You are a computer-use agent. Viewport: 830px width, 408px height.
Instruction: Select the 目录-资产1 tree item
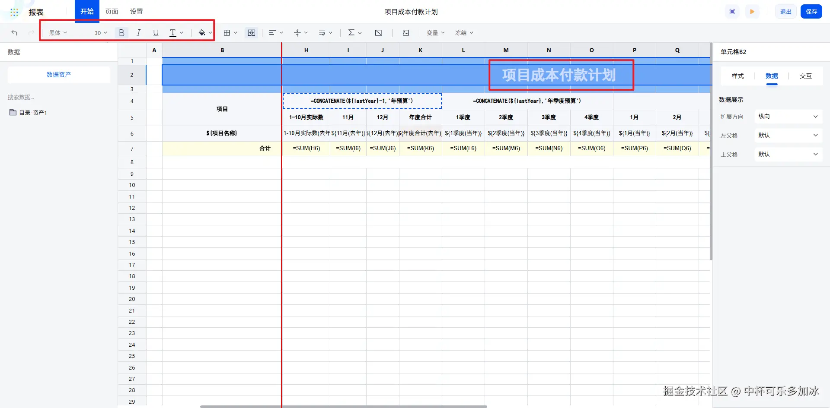[33, 113]
